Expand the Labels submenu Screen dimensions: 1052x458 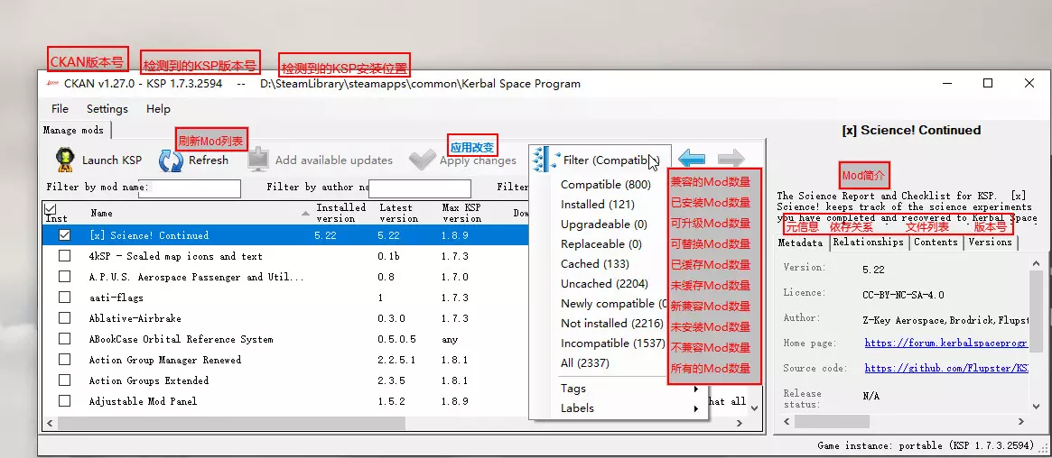[630, 408]
